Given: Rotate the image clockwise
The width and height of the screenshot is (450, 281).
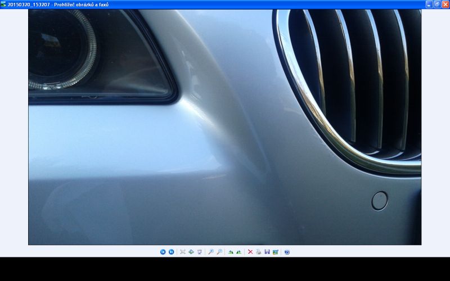Looking at the screenshot, I should click(x=231, y=252).
